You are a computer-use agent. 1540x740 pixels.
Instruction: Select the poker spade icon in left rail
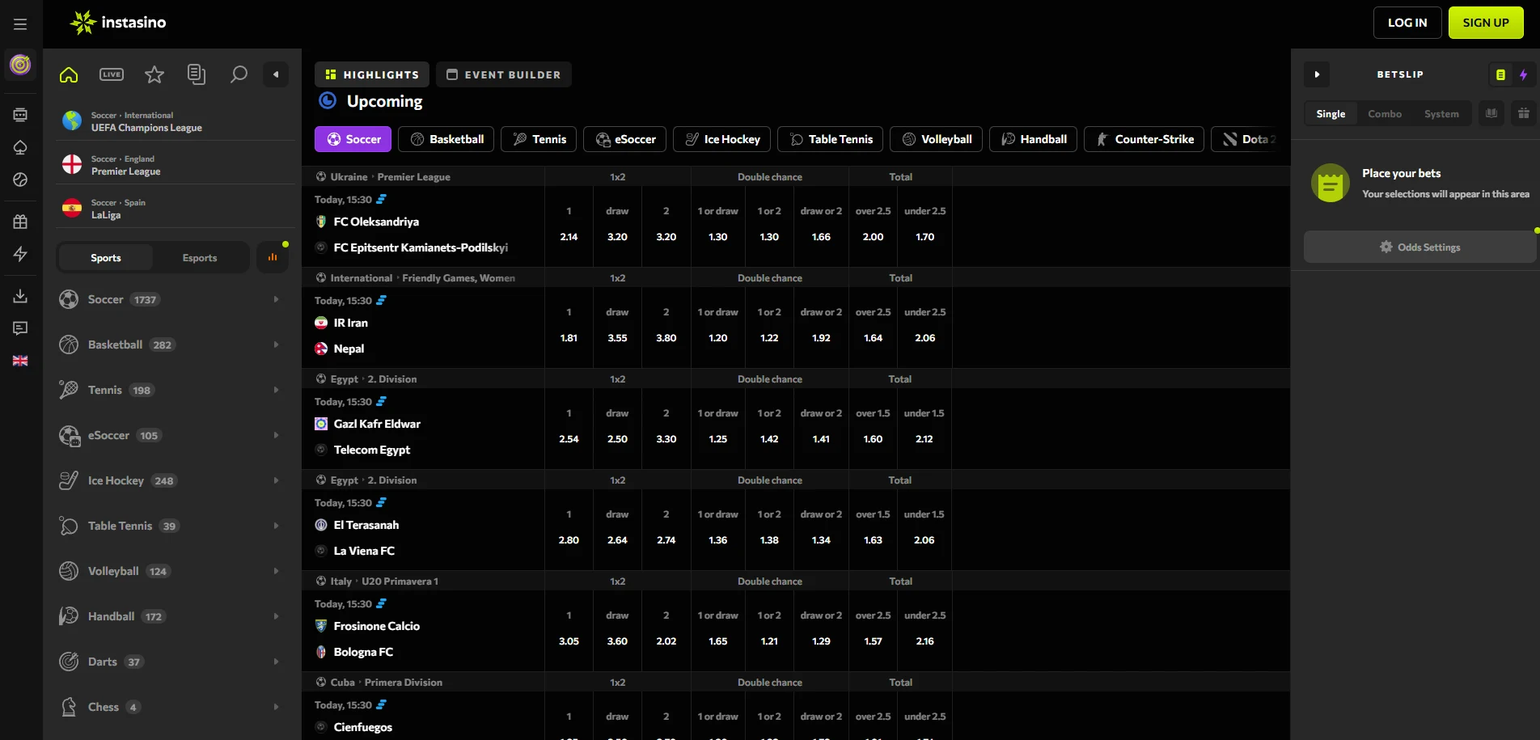20,147
